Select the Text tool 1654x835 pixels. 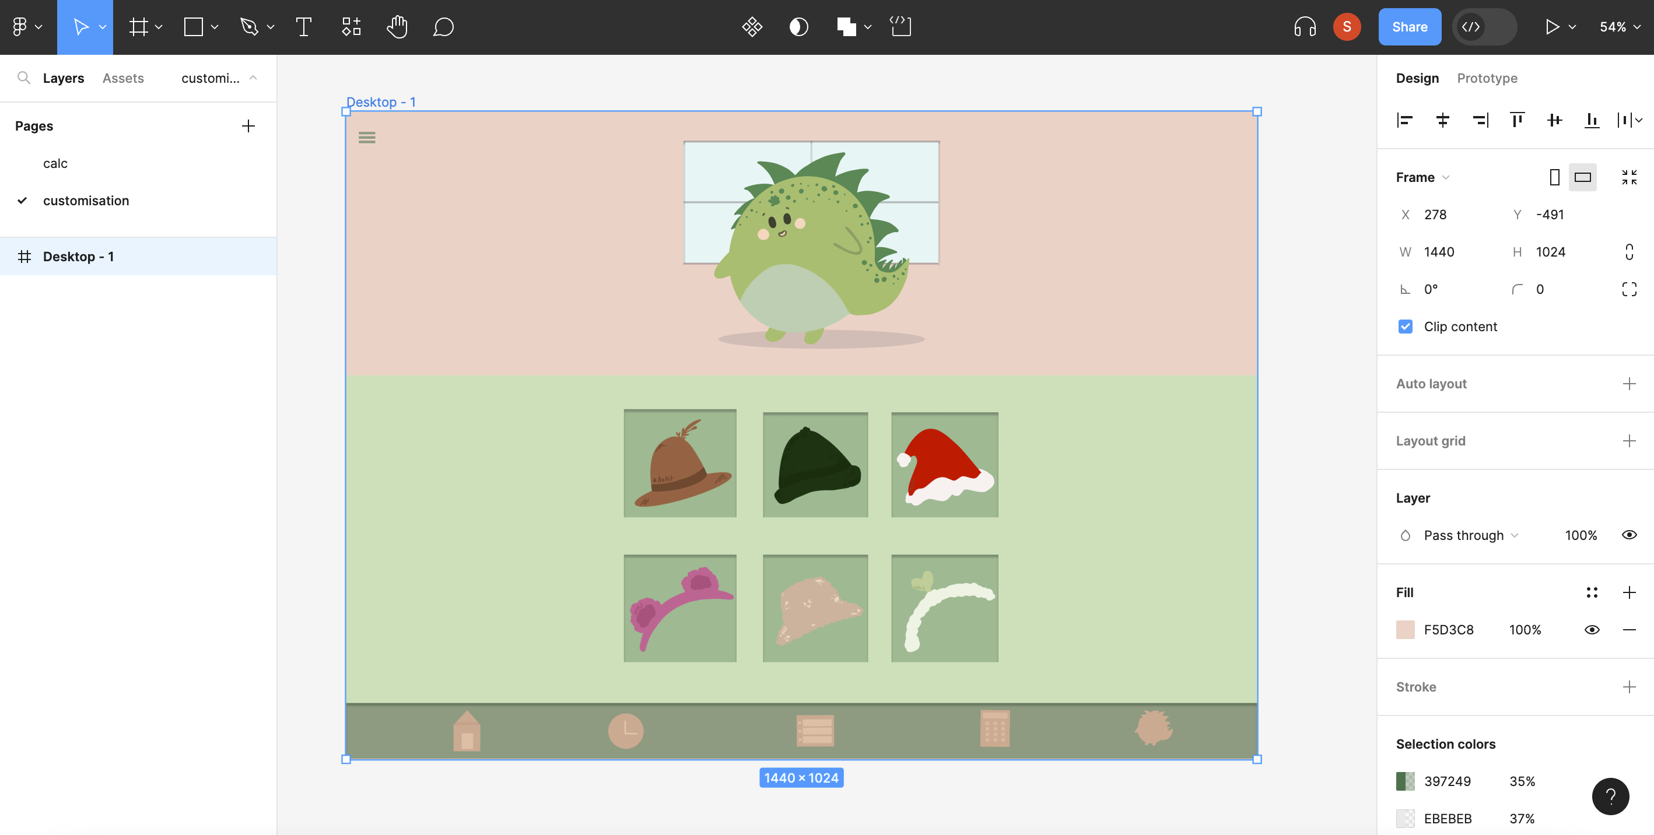coord(303,27)
